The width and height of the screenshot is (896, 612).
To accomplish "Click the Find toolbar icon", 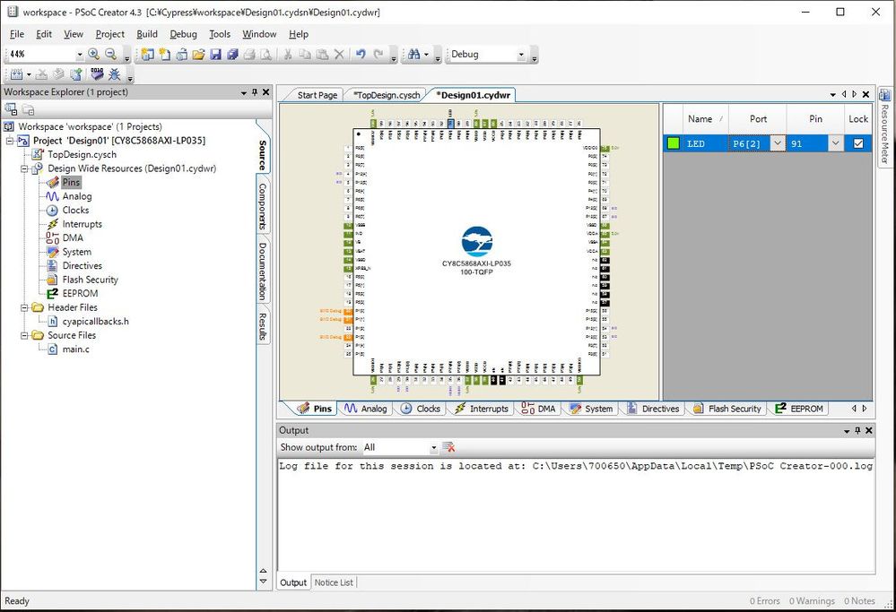I will pos(413,55).
